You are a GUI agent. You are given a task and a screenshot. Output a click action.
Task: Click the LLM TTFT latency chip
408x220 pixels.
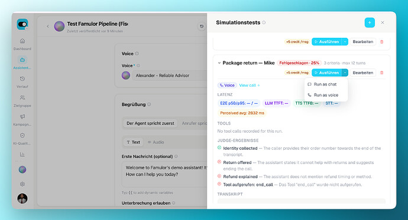276,103
